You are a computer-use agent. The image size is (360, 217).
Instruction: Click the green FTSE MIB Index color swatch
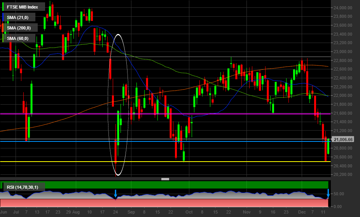[x=3, y=7]
